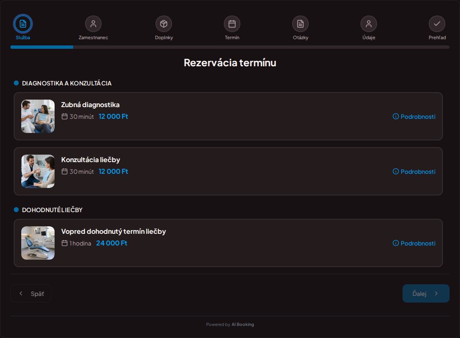Screen dimensions: 460x338
Task: Switch to the Doplnky step label
Action: (x=164, y=38)
